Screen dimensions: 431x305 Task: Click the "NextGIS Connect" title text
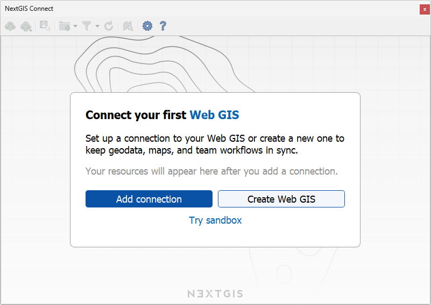(x=29, y=9)
